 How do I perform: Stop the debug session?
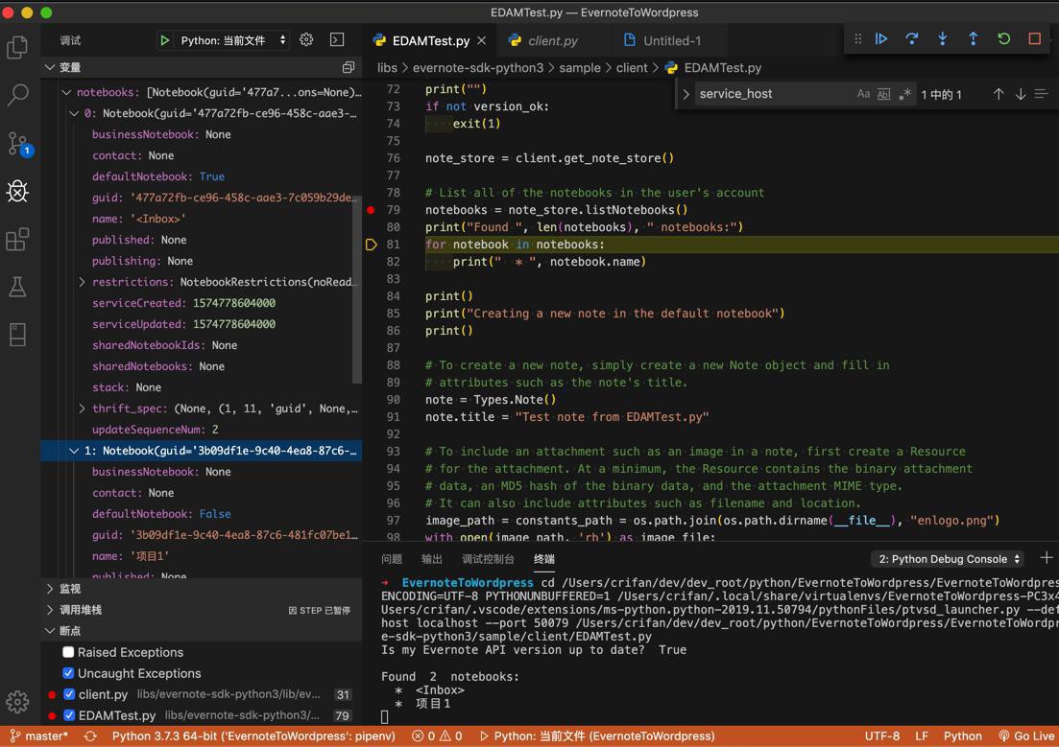click(1035, 39)
